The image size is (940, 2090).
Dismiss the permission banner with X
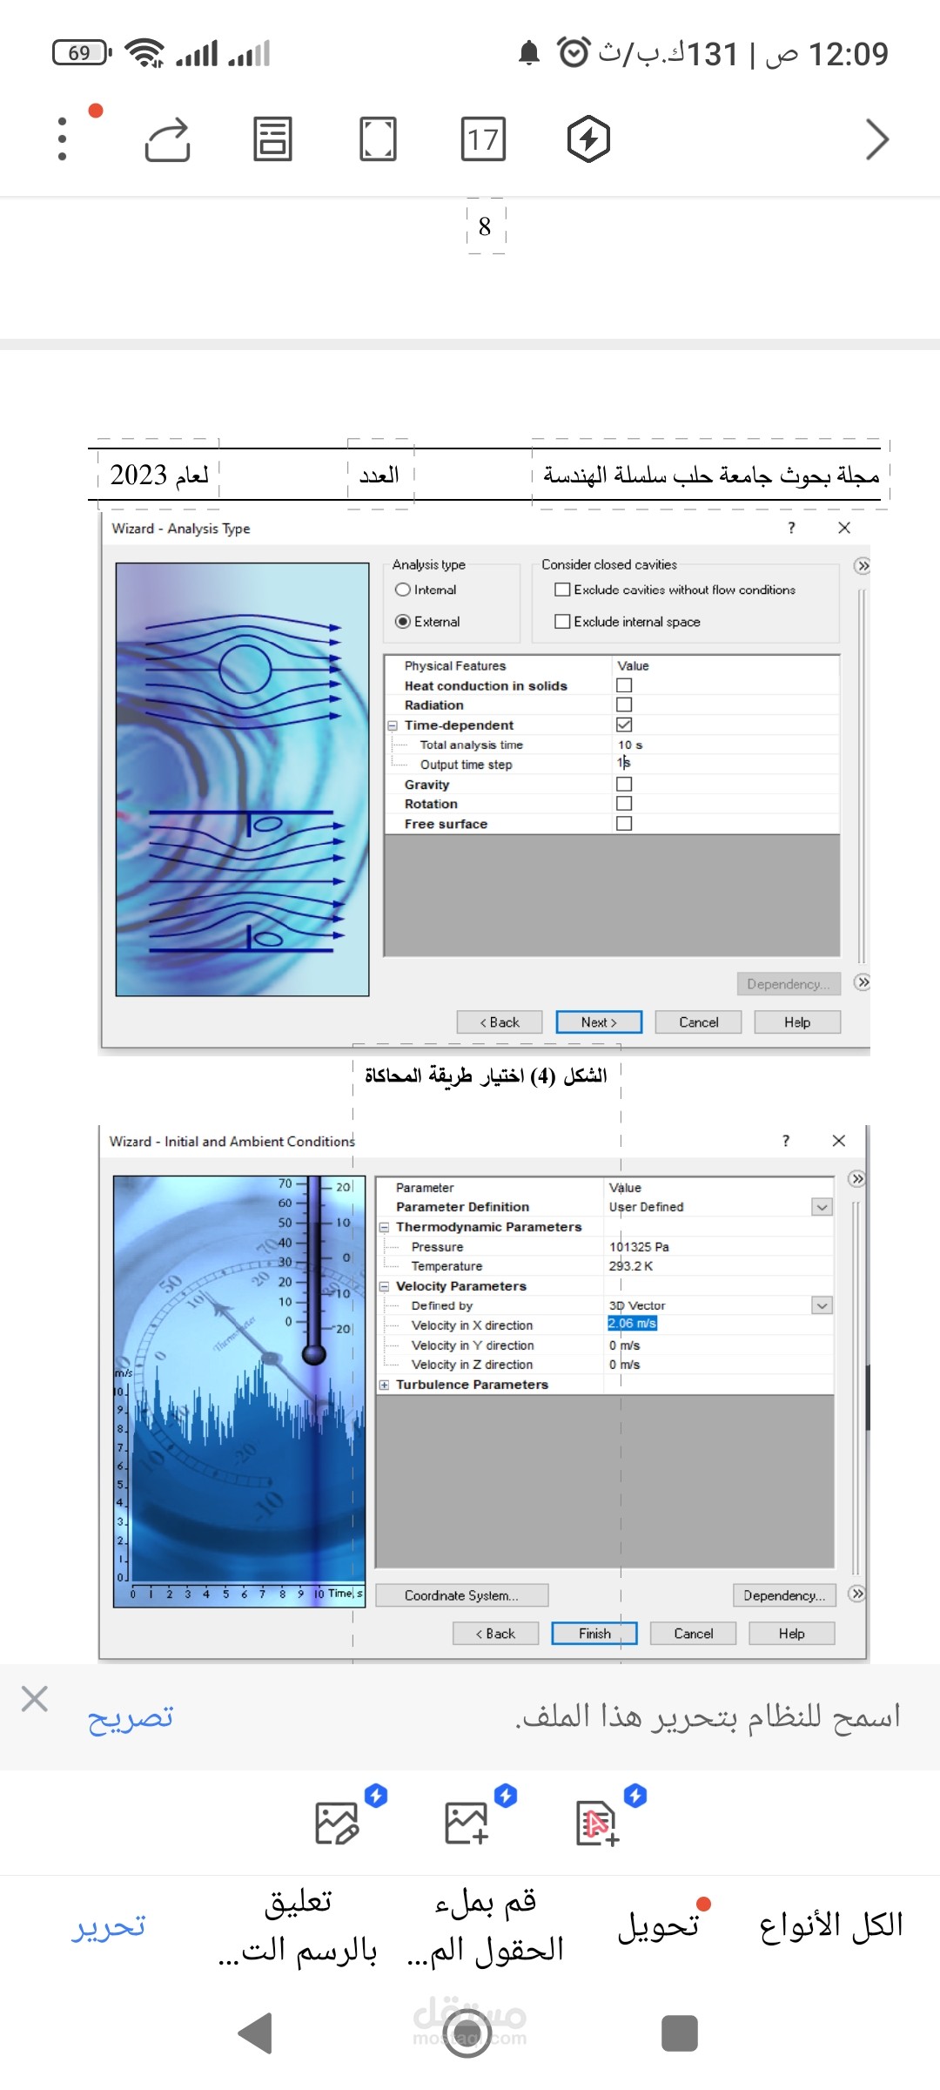click(x=35, y=1698)
